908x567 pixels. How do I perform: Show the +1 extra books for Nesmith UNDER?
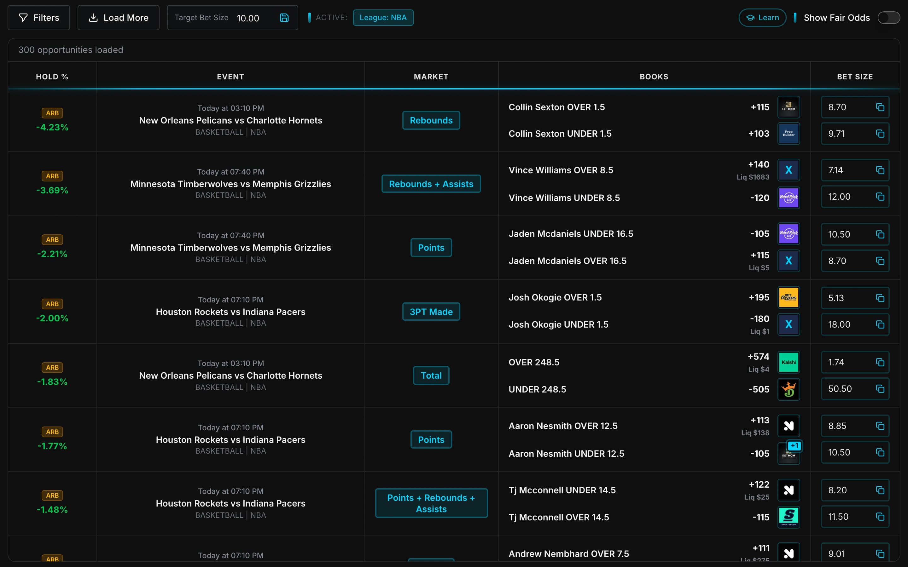(794, 445)
